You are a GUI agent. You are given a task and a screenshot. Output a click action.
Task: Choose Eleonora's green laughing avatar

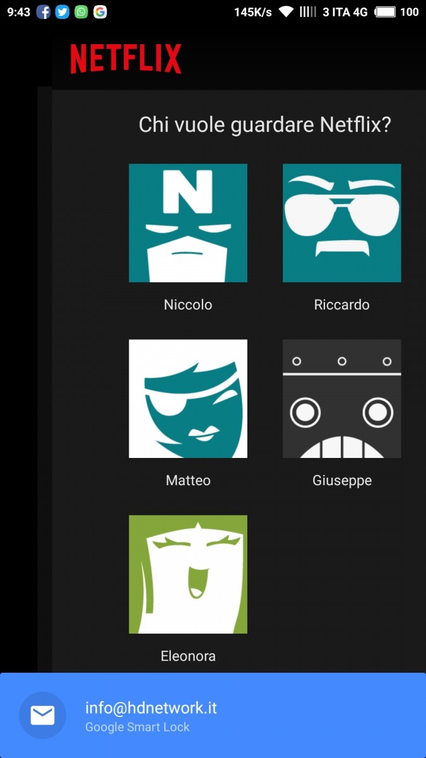tap(188, 574)
